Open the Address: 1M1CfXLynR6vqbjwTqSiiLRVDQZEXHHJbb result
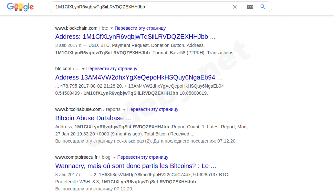 click(x=135, y=37)
